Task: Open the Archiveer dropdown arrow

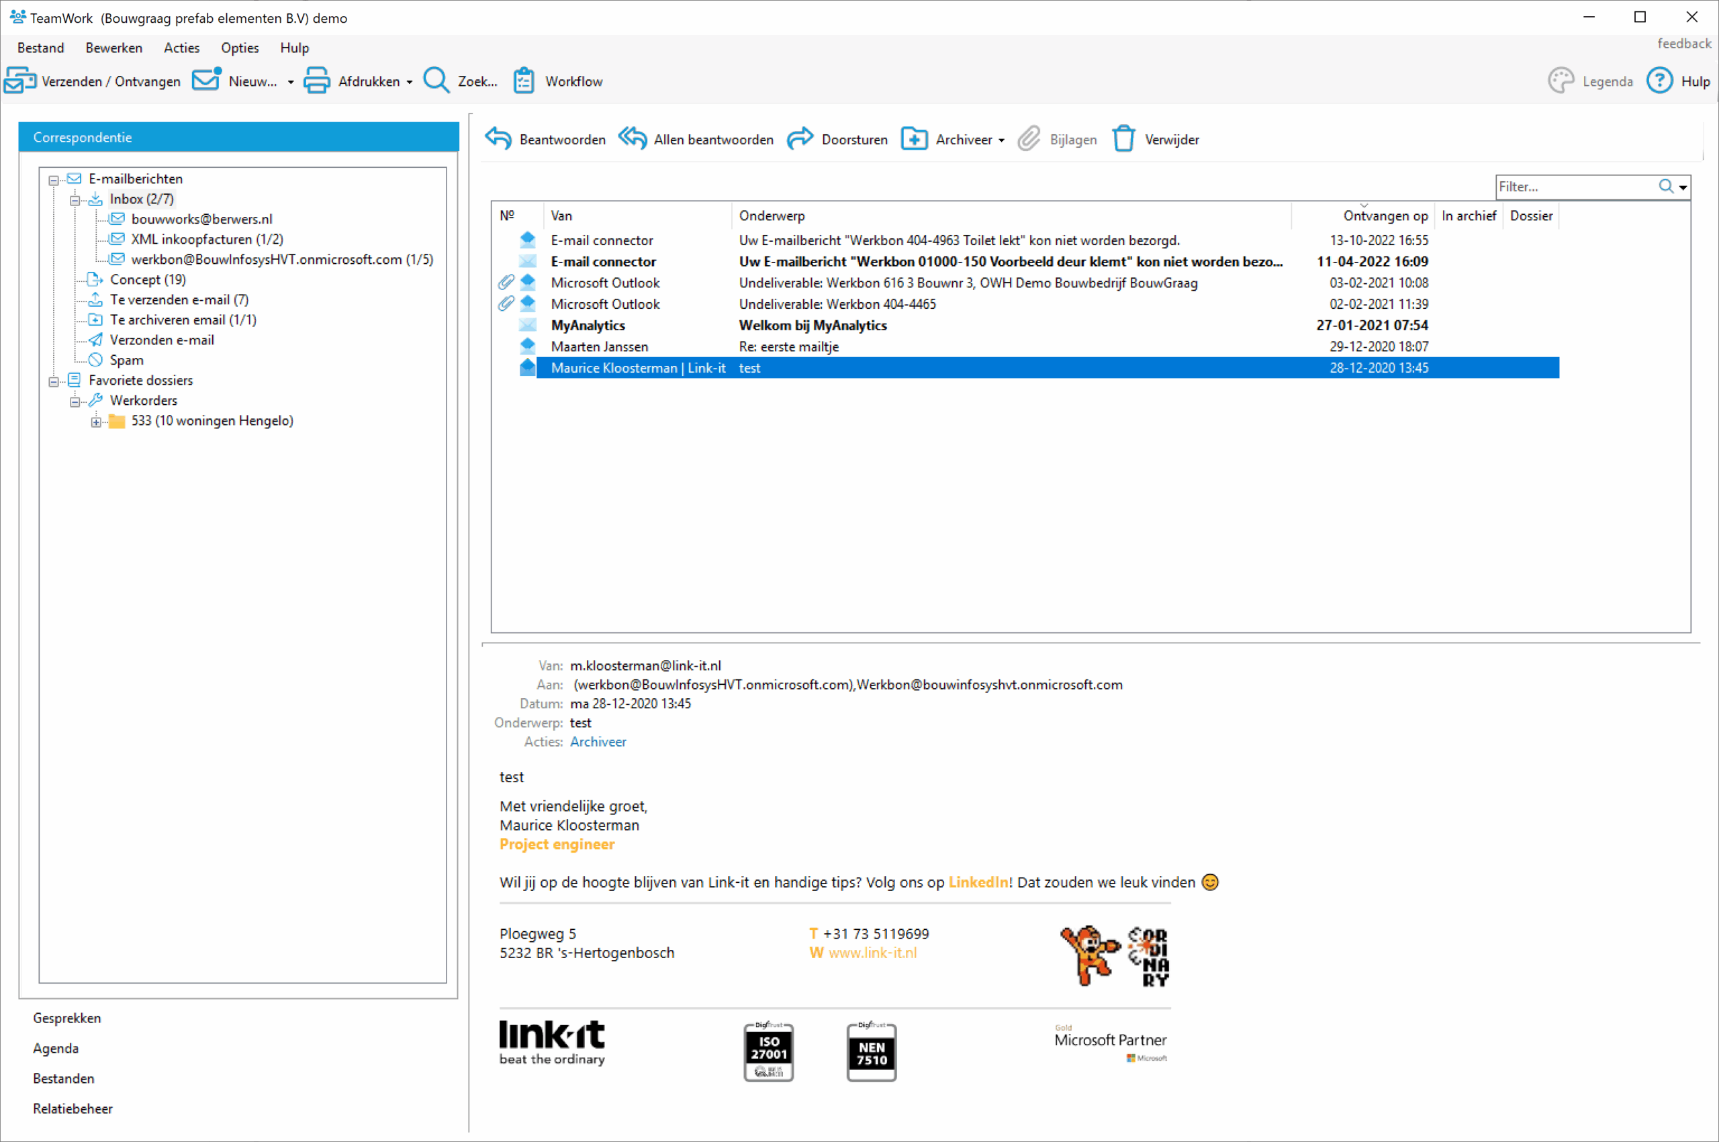Action: (1002, 140)
